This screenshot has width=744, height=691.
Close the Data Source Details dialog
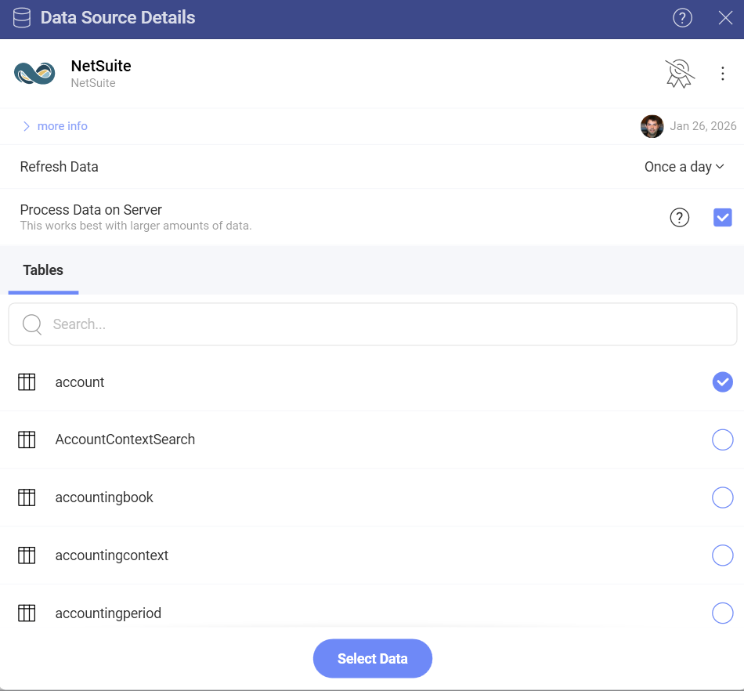[x=725, y=18]
